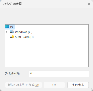The height and width of the screenshot is (91, 93).
Task: Select the "Windows (C:)" text label
Action: (24, 32)
